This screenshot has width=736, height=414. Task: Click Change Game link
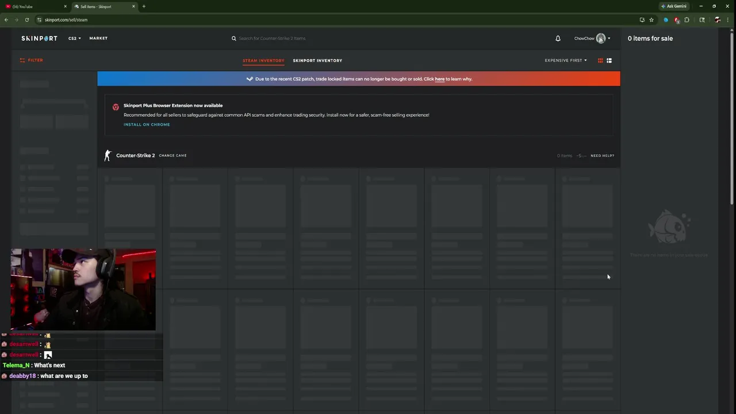(172, 155)
